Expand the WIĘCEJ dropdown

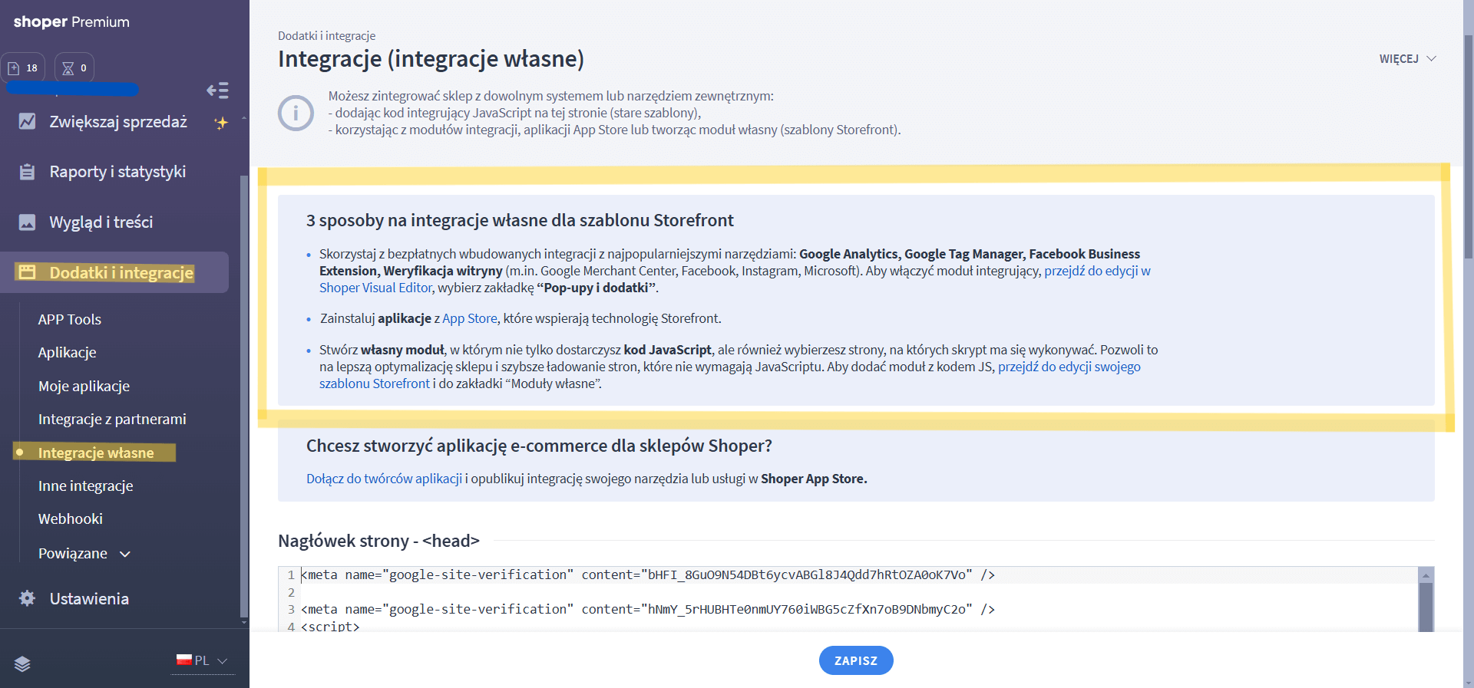pyautogui.click(x=1407, y=59)
